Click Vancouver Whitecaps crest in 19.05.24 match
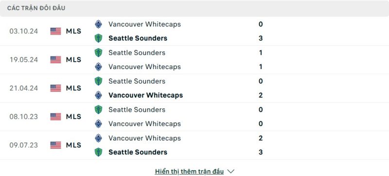 click(x=99, y=67)
